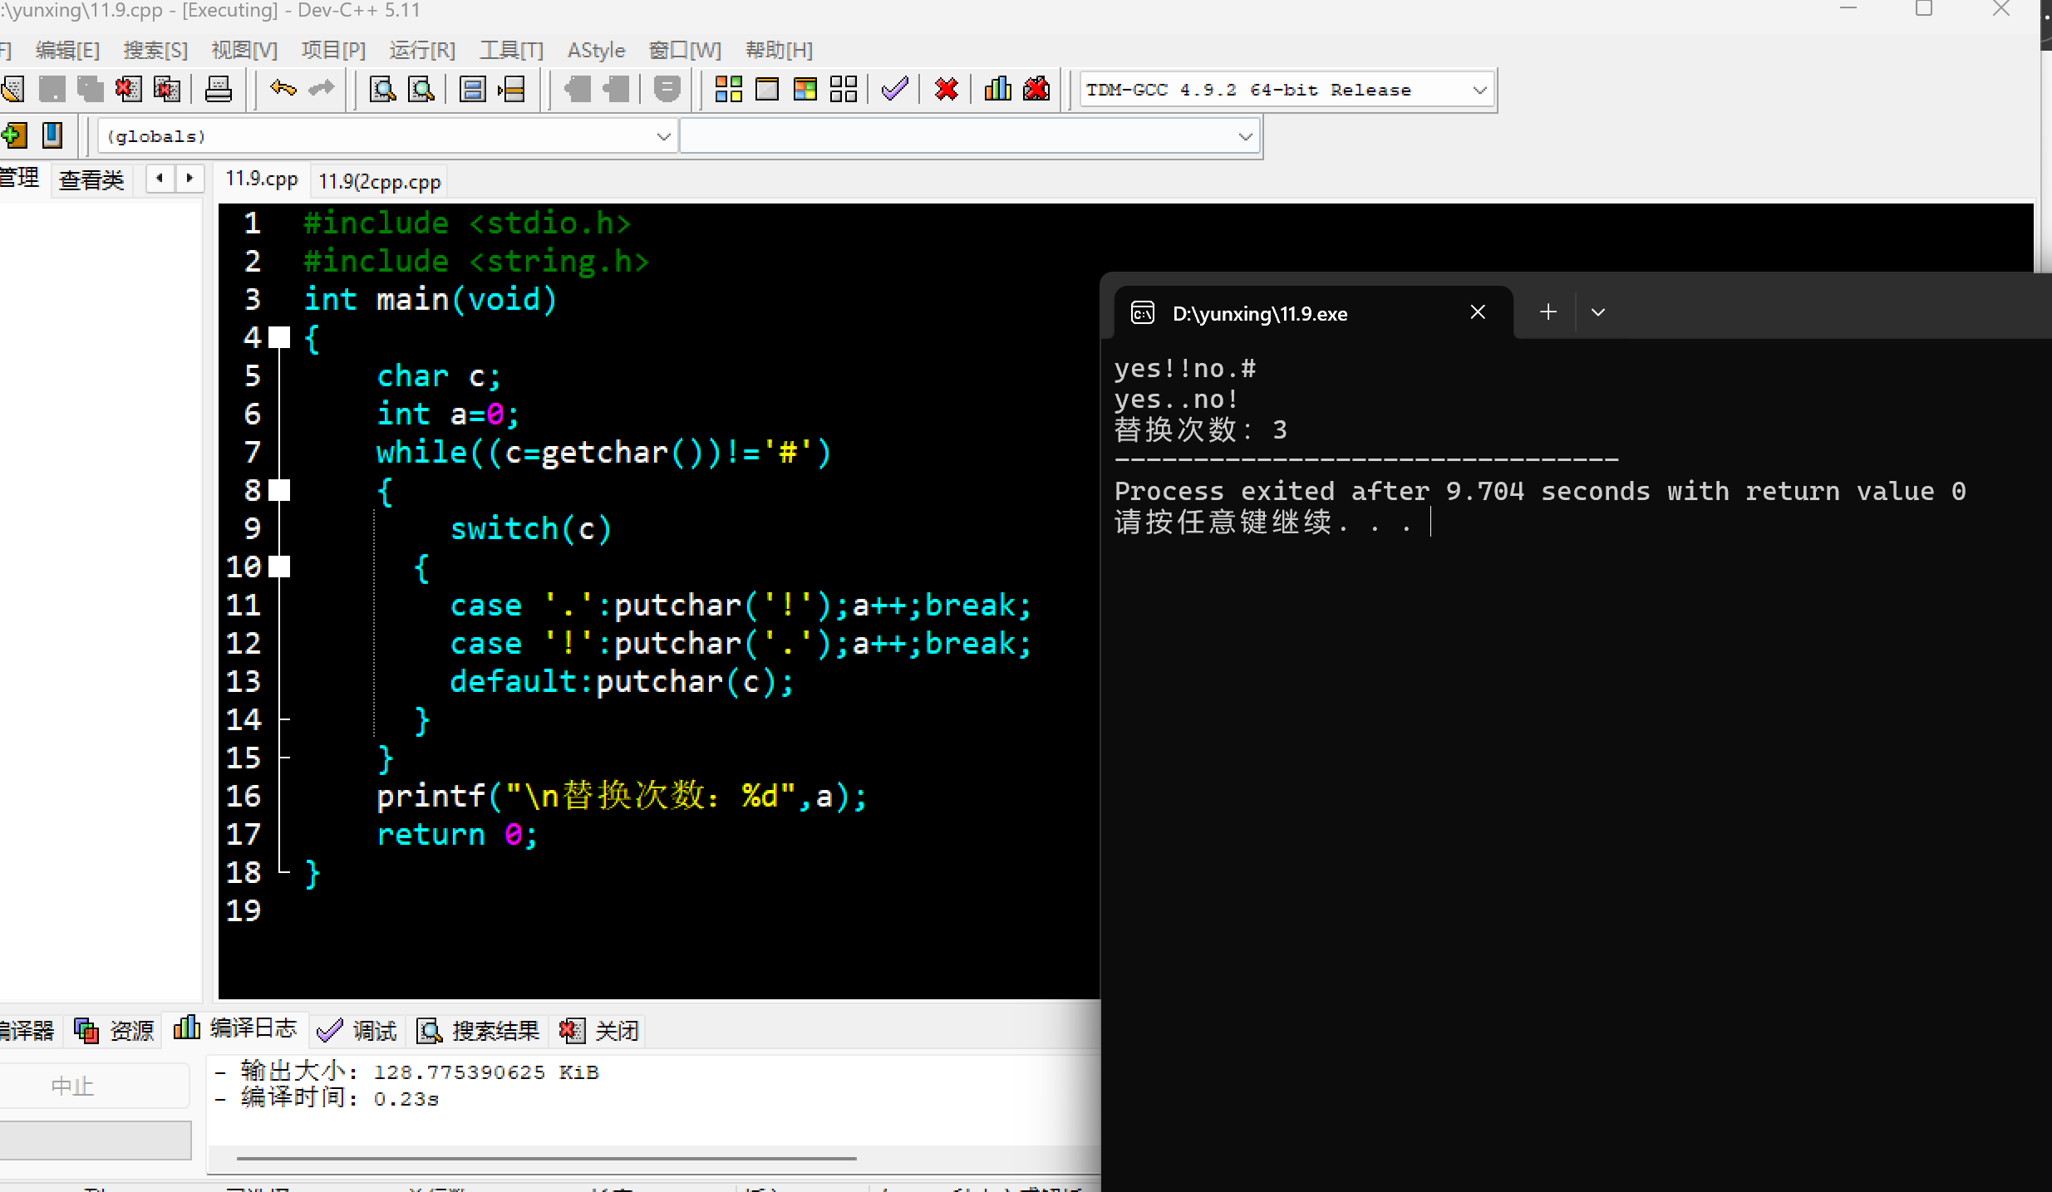Open the 调试 debug tab
The height and width of the screenshot is (1192, 2052).
click(x=357, y=1031)
